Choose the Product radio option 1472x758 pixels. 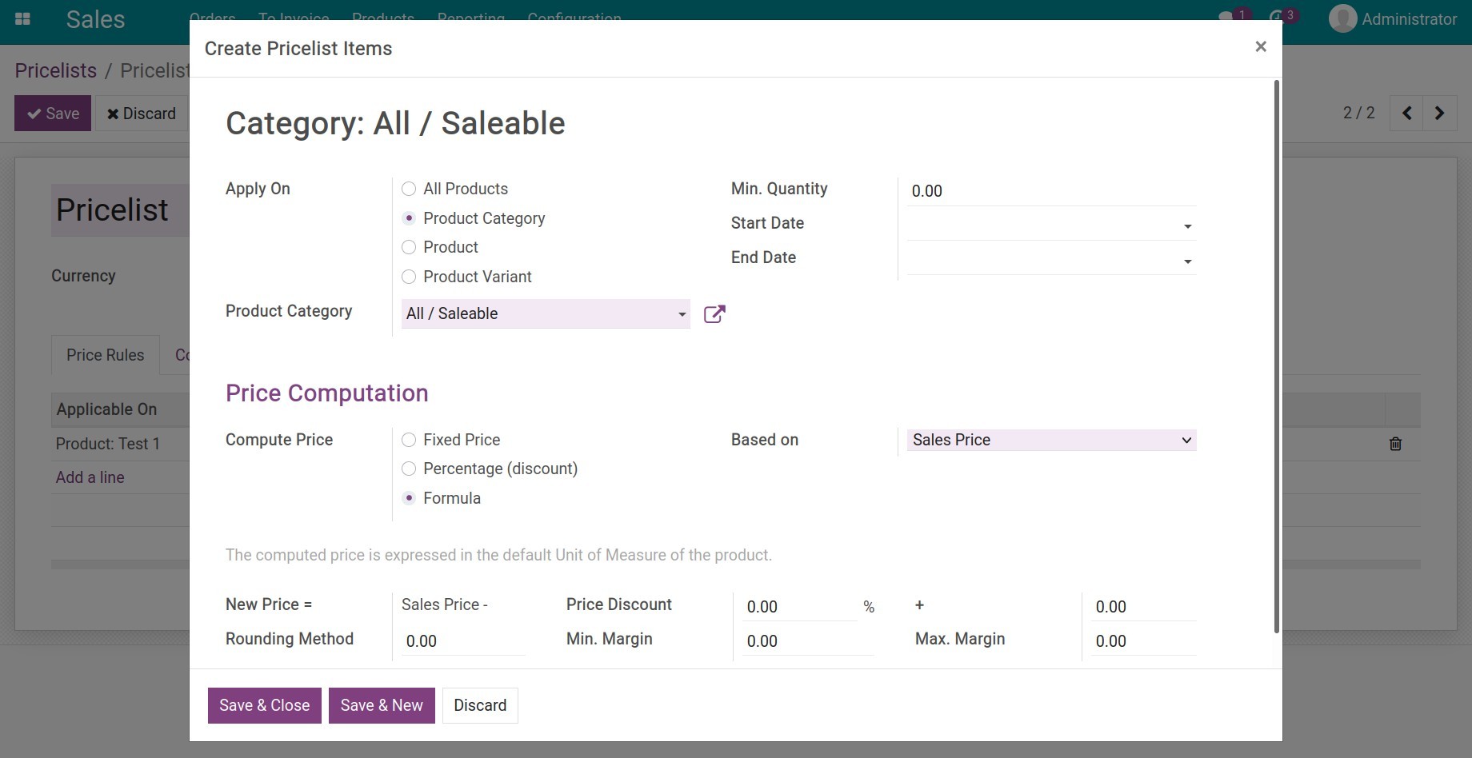[409, 247]
